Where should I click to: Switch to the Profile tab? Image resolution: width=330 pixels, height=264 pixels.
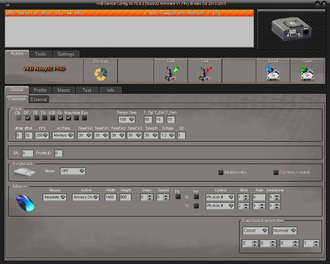[x=40, y=90]
